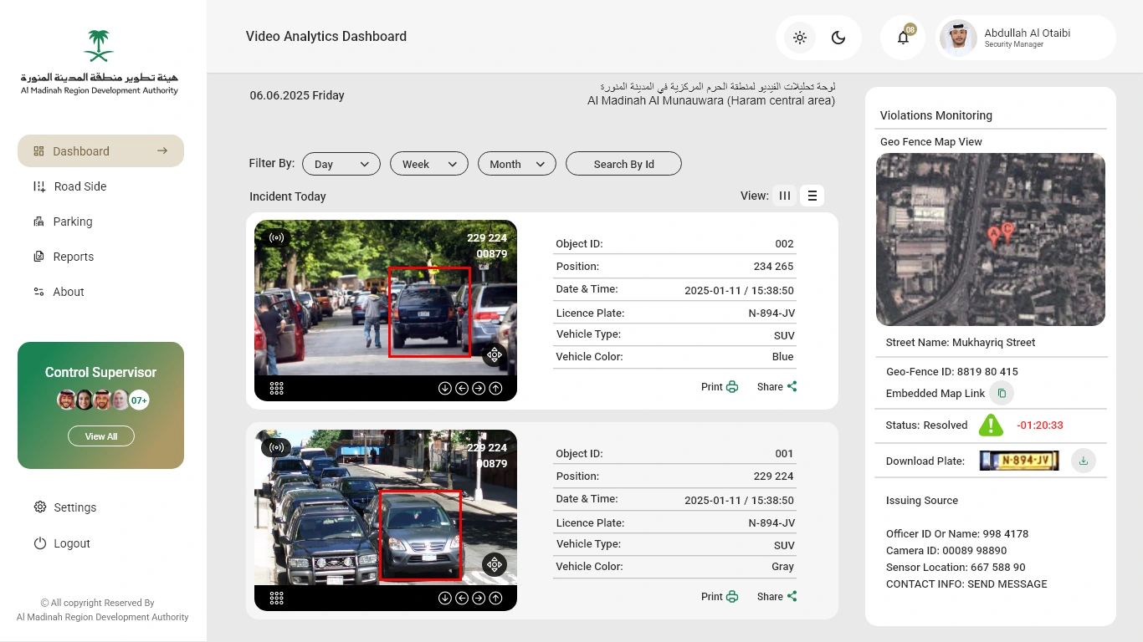Click live signal icon on blue SUV feed
This screenshot has height=642, width=1143.
click(x=276, y=238)
